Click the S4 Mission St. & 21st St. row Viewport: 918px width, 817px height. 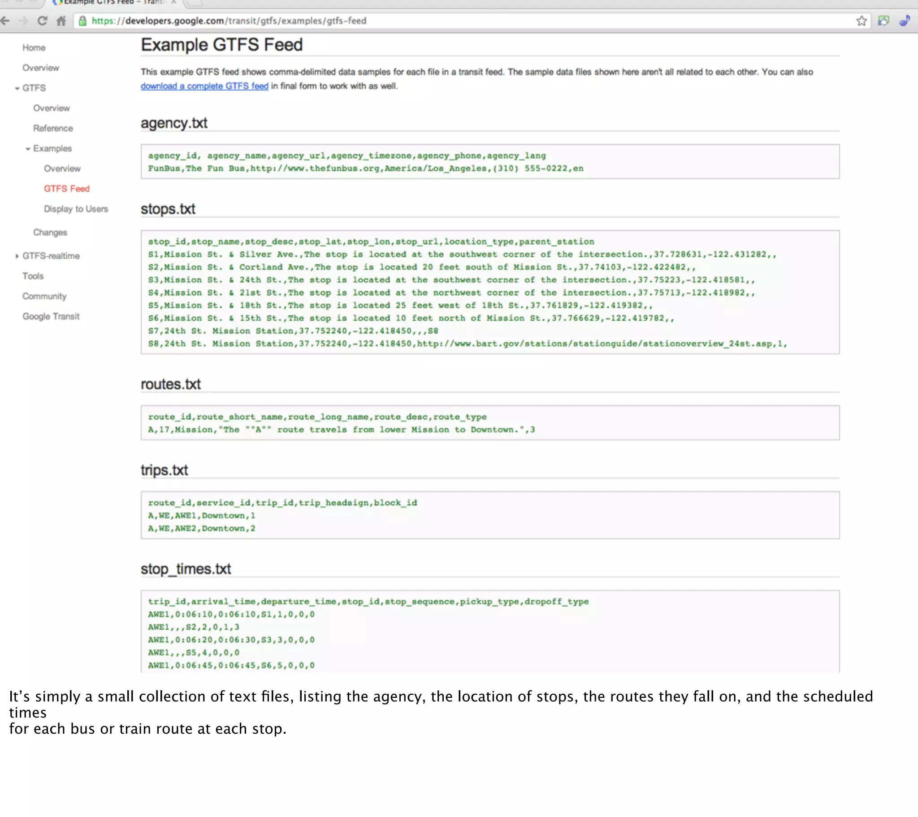(451, 292)
